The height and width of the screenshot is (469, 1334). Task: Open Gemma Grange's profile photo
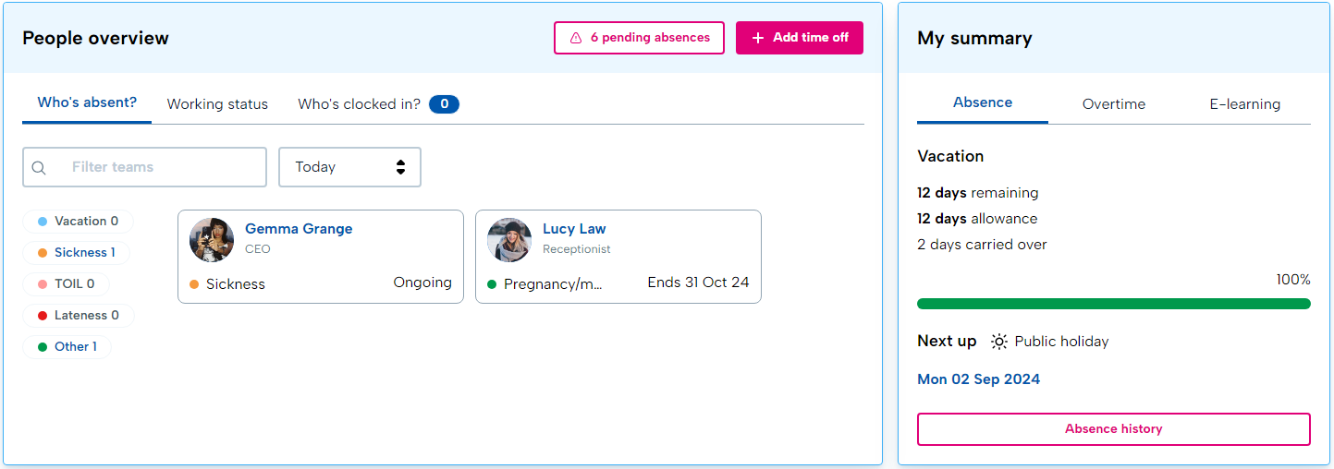[212, 240]
